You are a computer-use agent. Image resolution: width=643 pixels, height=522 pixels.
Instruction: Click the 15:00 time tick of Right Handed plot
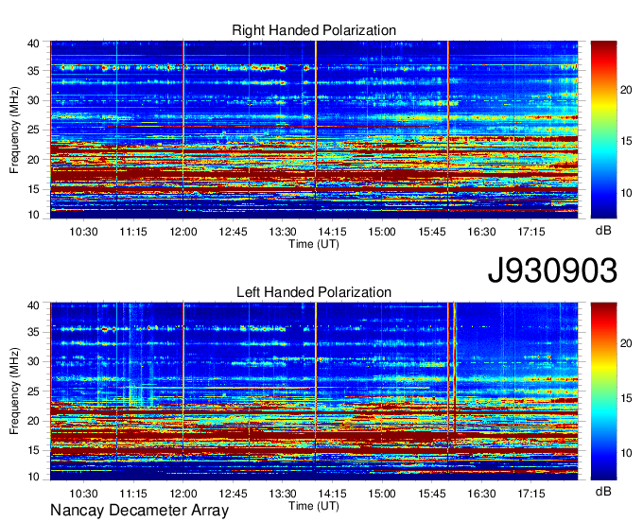tap(382, 232)
